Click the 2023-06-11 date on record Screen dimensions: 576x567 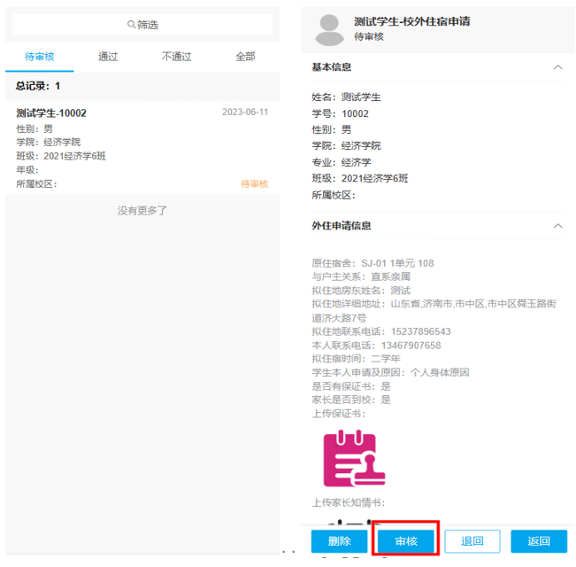[245, 113]
